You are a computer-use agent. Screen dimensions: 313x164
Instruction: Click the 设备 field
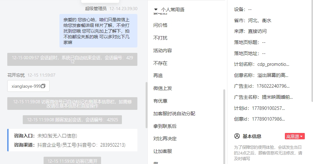click(x=243, y=9)
